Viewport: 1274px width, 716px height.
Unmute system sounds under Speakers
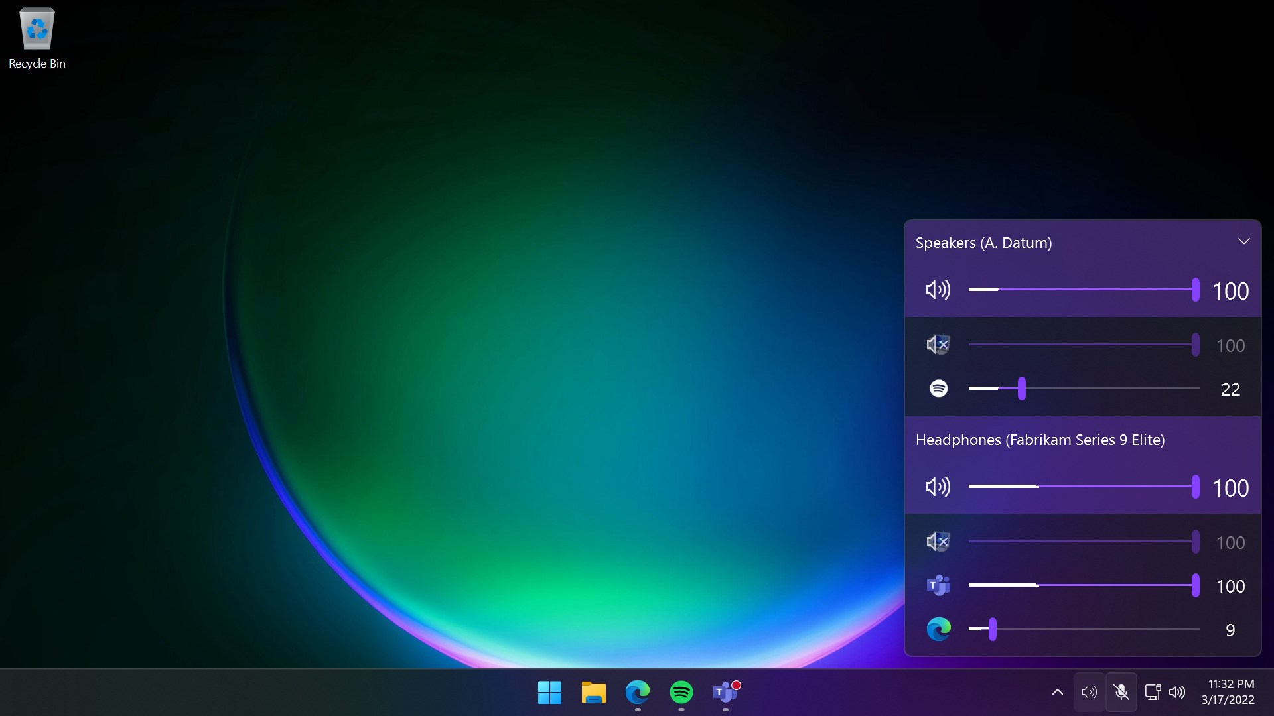click(938, 344)
